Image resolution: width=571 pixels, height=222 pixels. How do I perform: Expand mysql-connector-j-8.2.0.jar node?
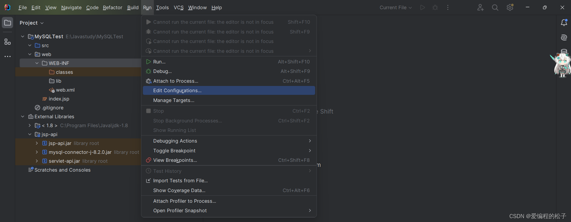(x=37, y=152)
